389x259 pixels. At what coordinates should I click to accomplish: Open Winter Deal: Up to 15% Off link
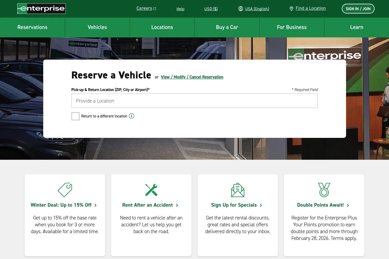click(61, 205)
